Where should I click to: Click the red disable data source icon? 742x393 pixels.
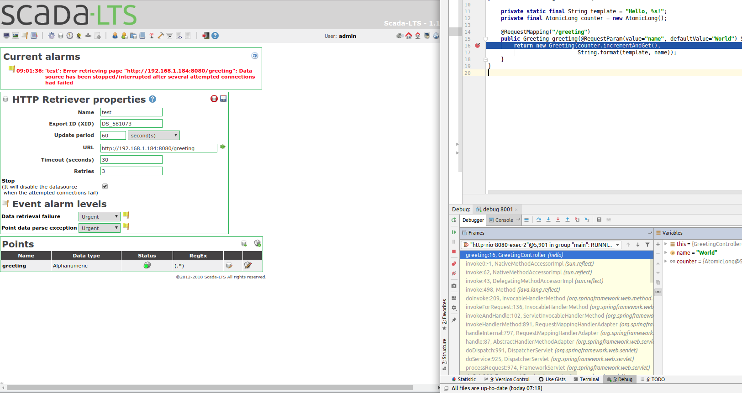point(214,99)
